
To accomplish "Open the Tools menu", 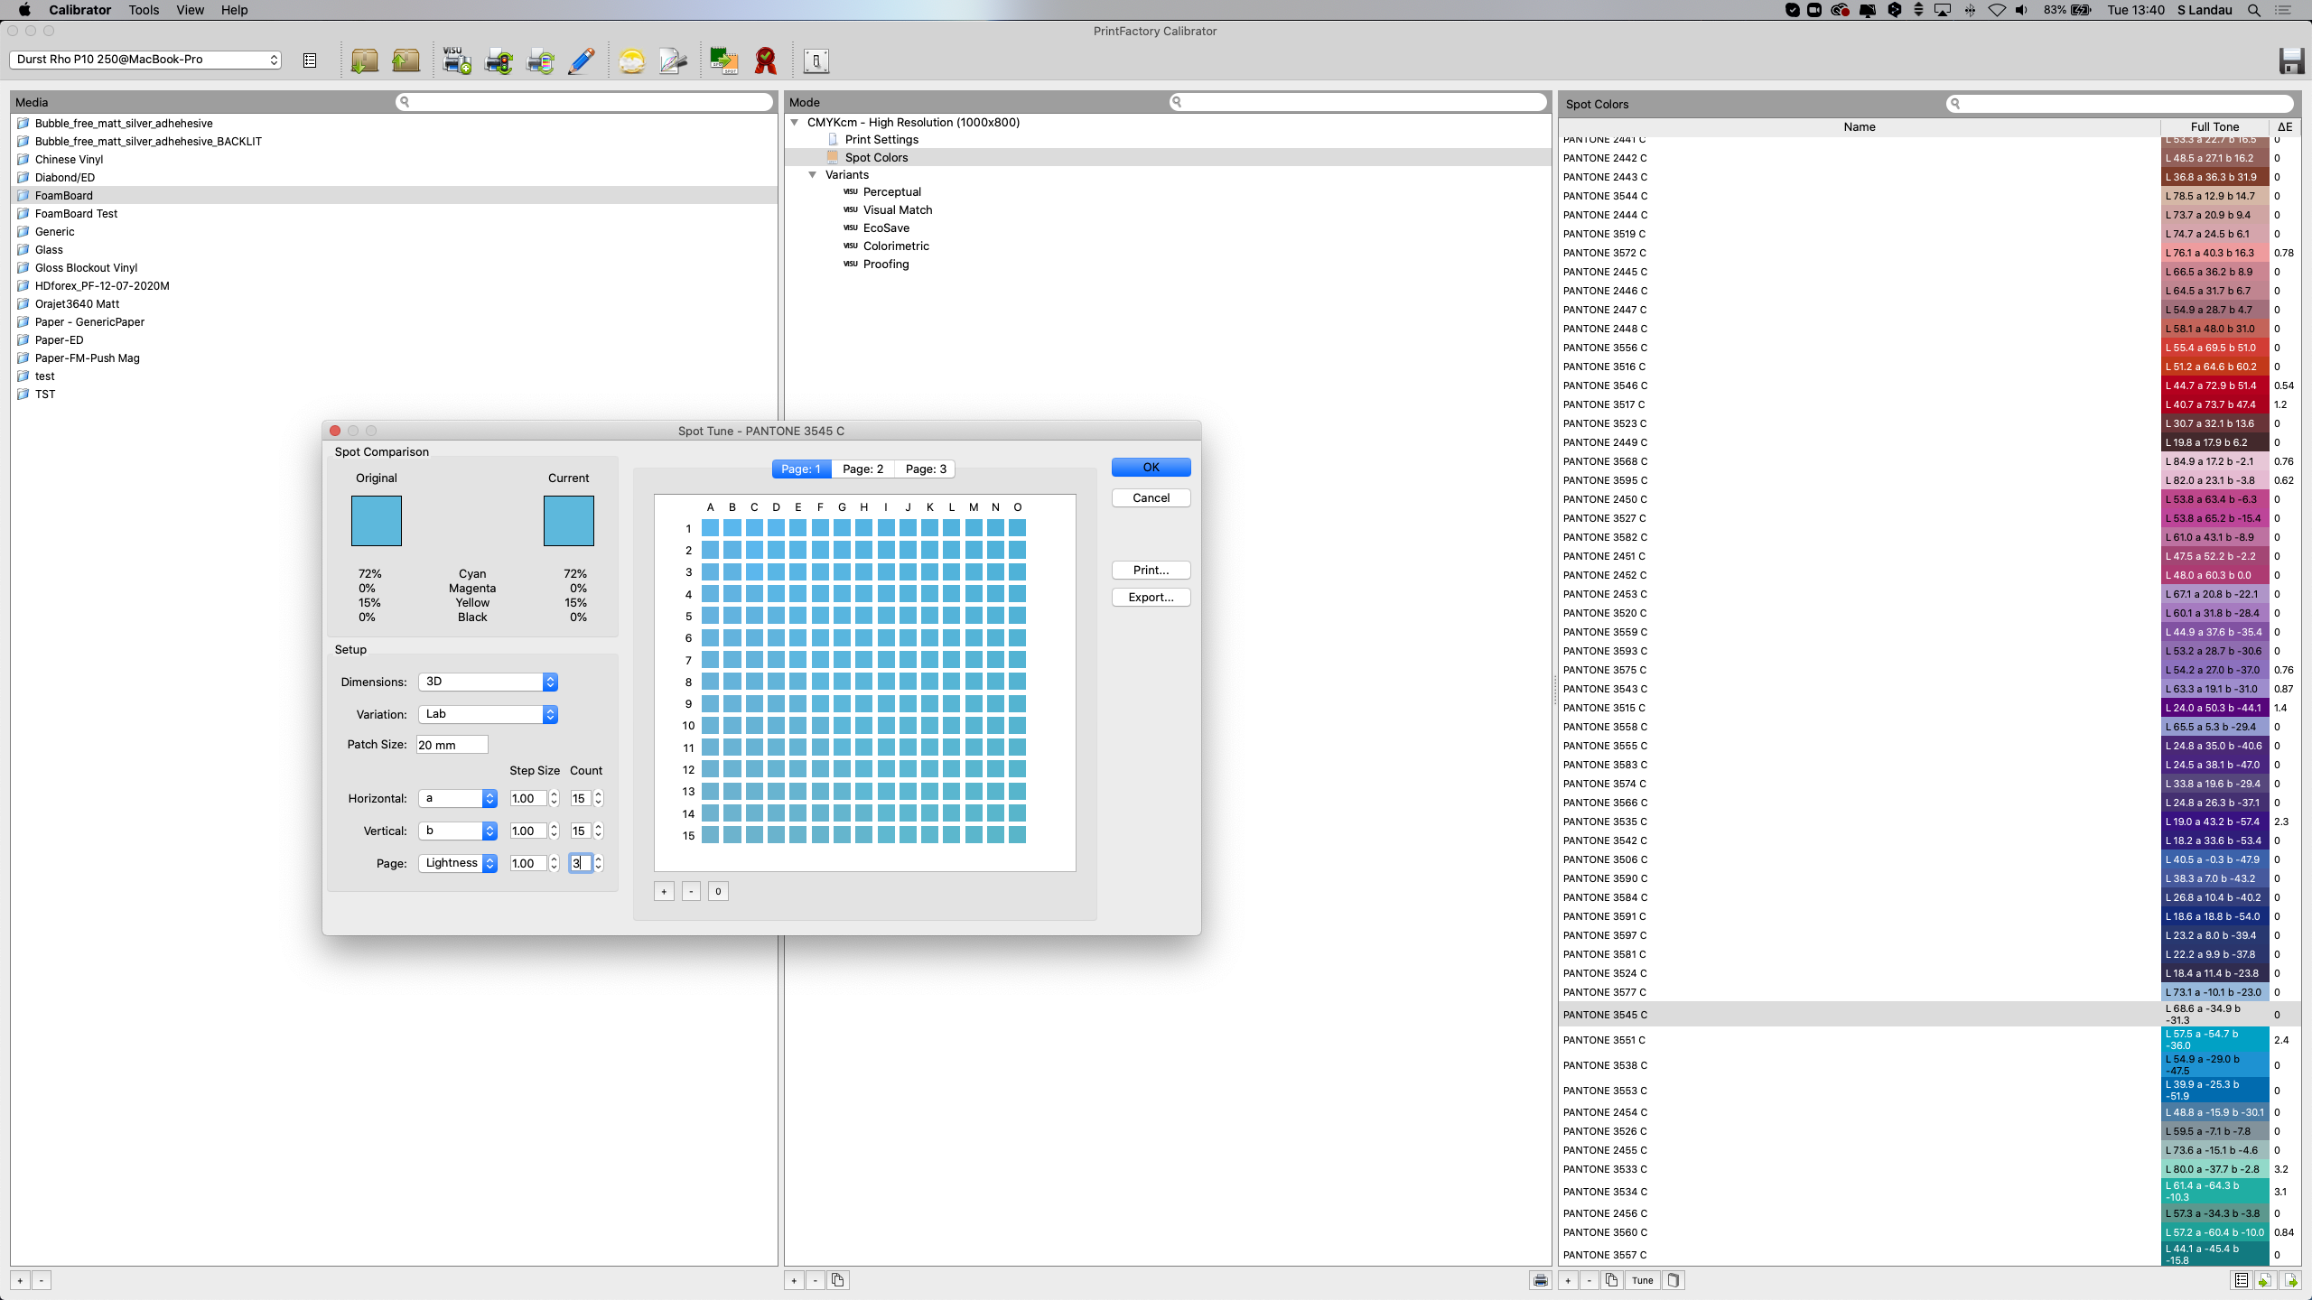I will point(144,10).
